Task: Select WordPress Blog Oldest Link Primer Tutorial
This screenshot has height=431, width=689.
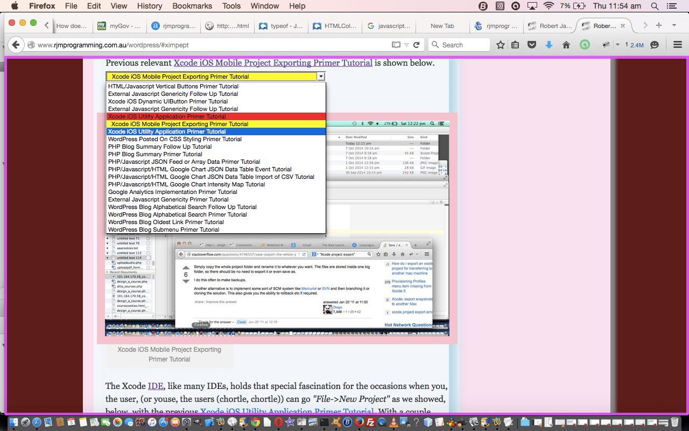Action: point(216,222)
